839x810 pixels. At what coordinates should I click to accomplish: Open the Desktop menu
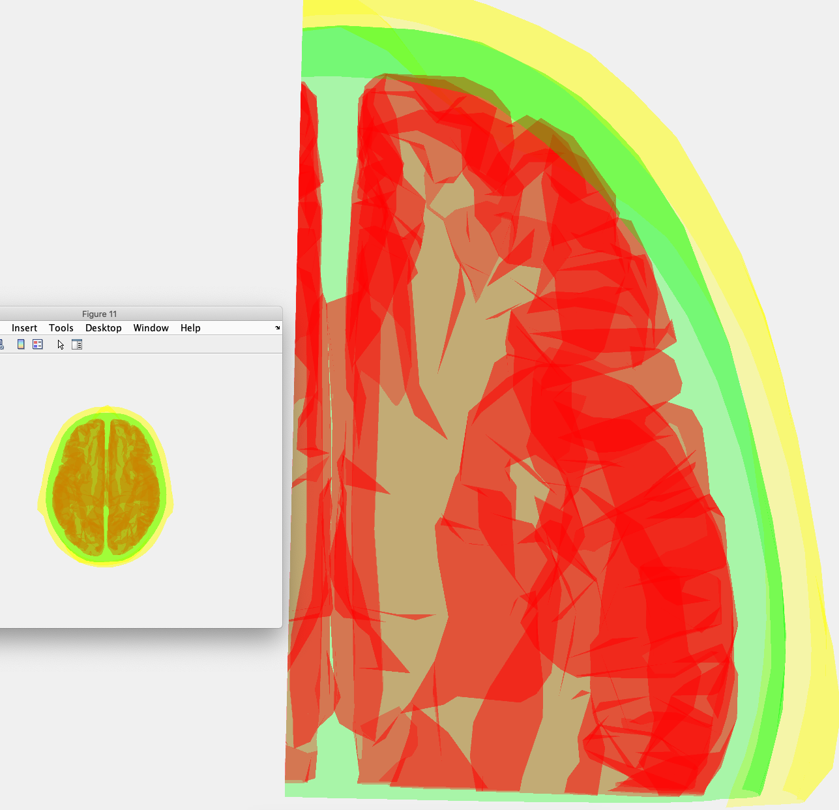click(104, 328)
